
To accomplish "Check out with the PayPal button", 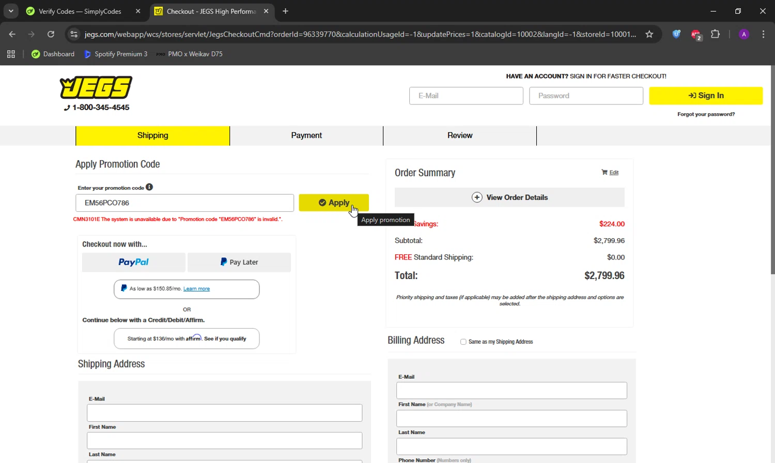I will click(133, 262).
